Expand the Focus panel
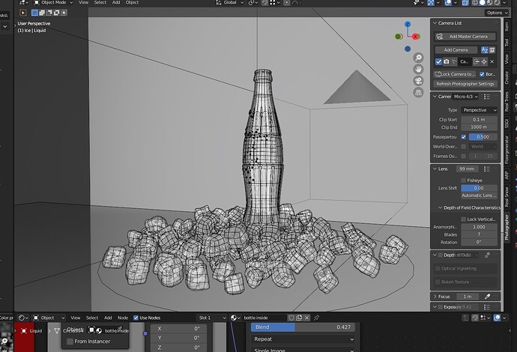The height and width of the screenshot is (352, 517). pyautogui.click(x=435, y=297)
